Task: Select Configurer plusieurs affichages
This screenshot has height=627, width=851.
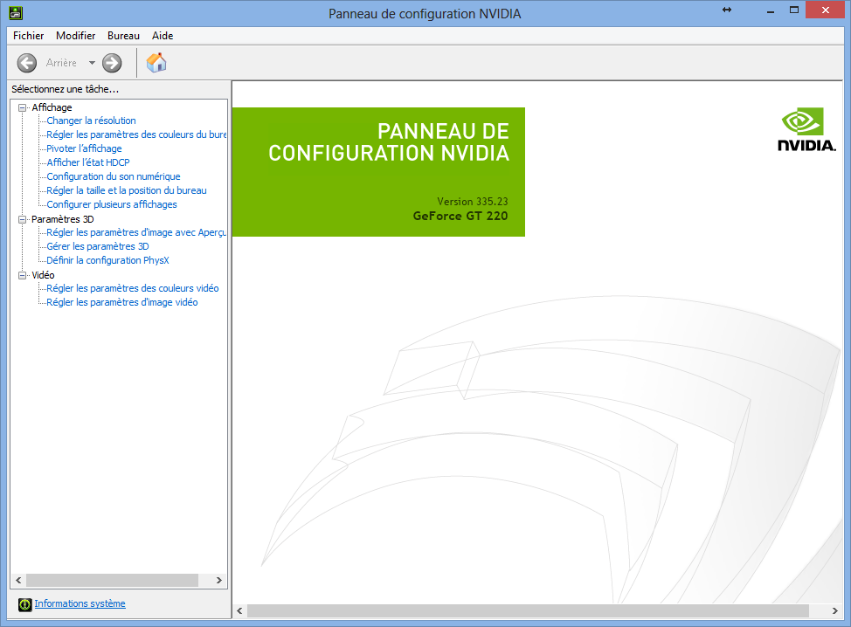Action: 112,204
